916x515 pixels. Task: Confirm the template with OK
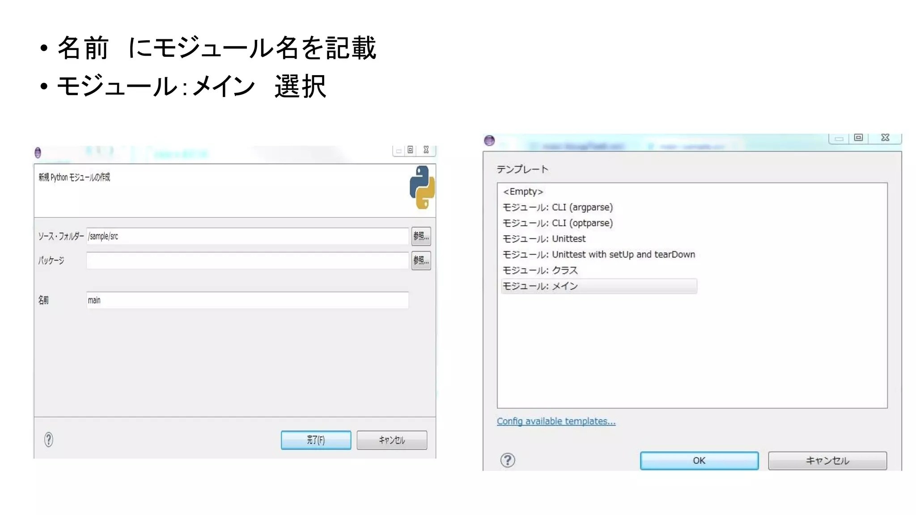pyautogui.click(x=699, y=461)
